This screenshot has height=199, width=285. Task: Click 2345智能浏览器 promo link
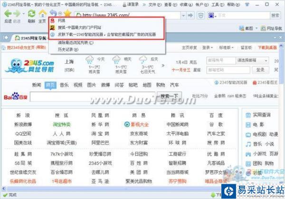point(231,83)
